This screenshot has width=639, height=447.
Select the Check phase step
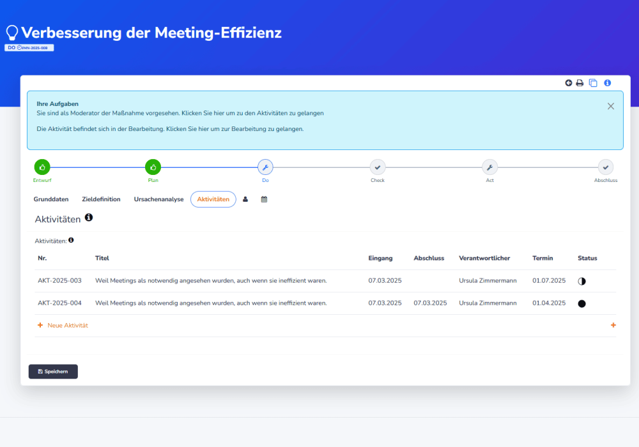point(378,167)
